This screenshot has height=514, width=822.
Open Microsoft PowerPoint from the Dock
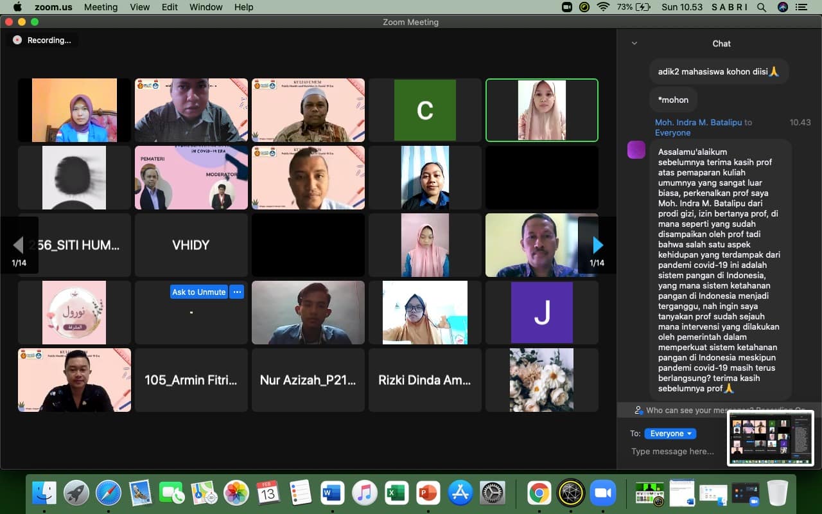point(428,493)
